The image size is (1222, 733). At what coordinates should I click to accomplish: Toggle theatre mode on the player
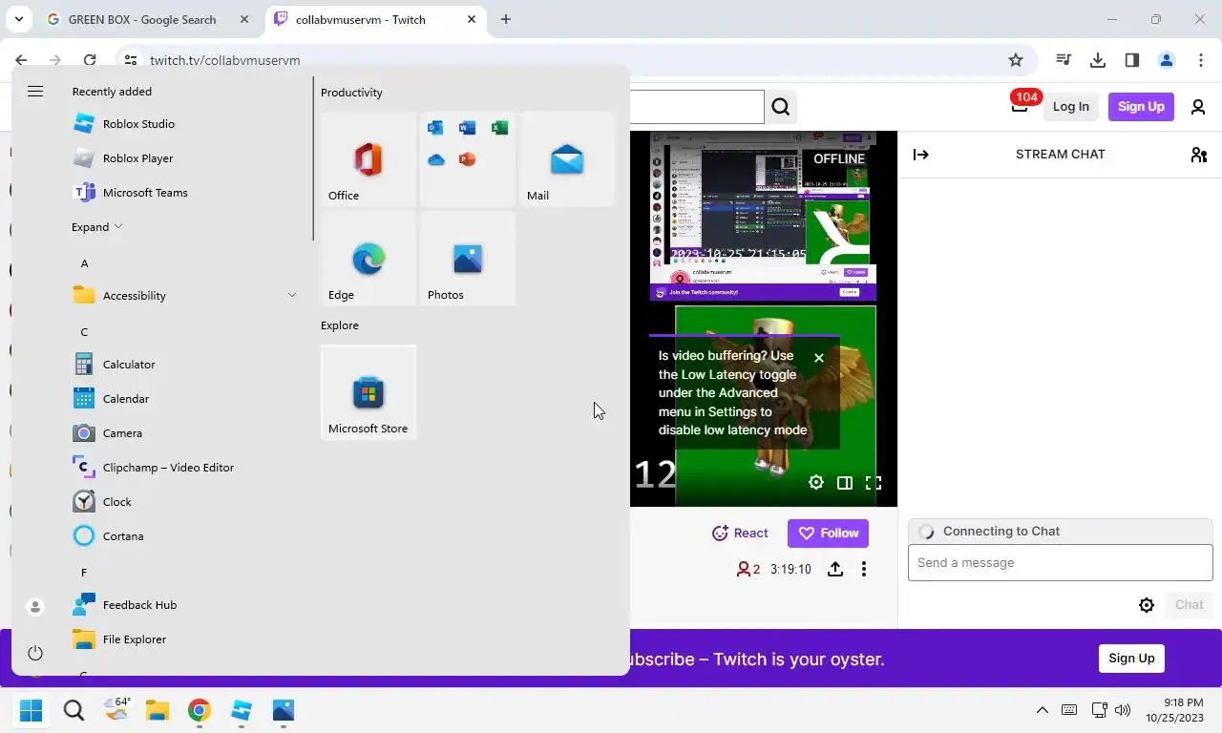coord(845,483)
